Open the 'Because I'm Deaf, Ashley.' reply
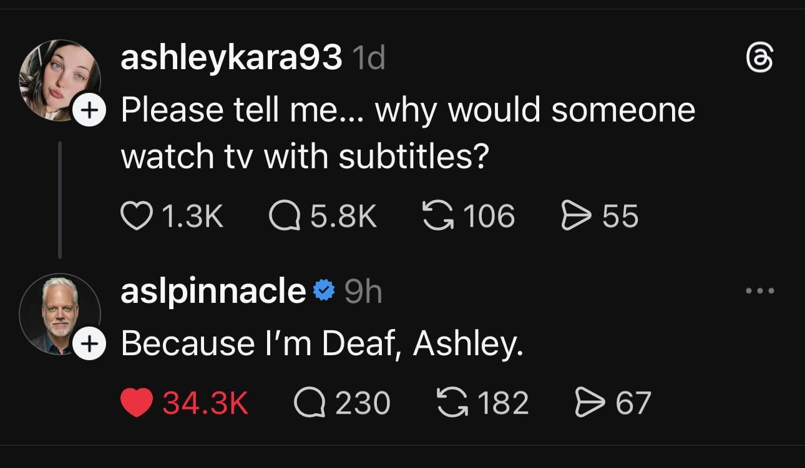The height and width of the screenshot is (468, 805). (x=321, y=343)
